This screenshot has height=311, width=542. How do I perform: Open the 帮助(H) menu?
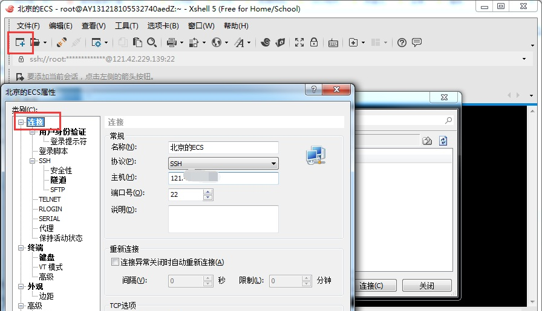click(236, 26)
